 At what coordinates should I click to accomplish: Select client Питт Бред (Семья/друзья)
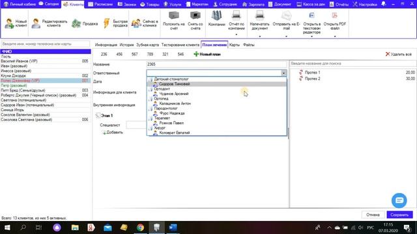tap(46, 90)
